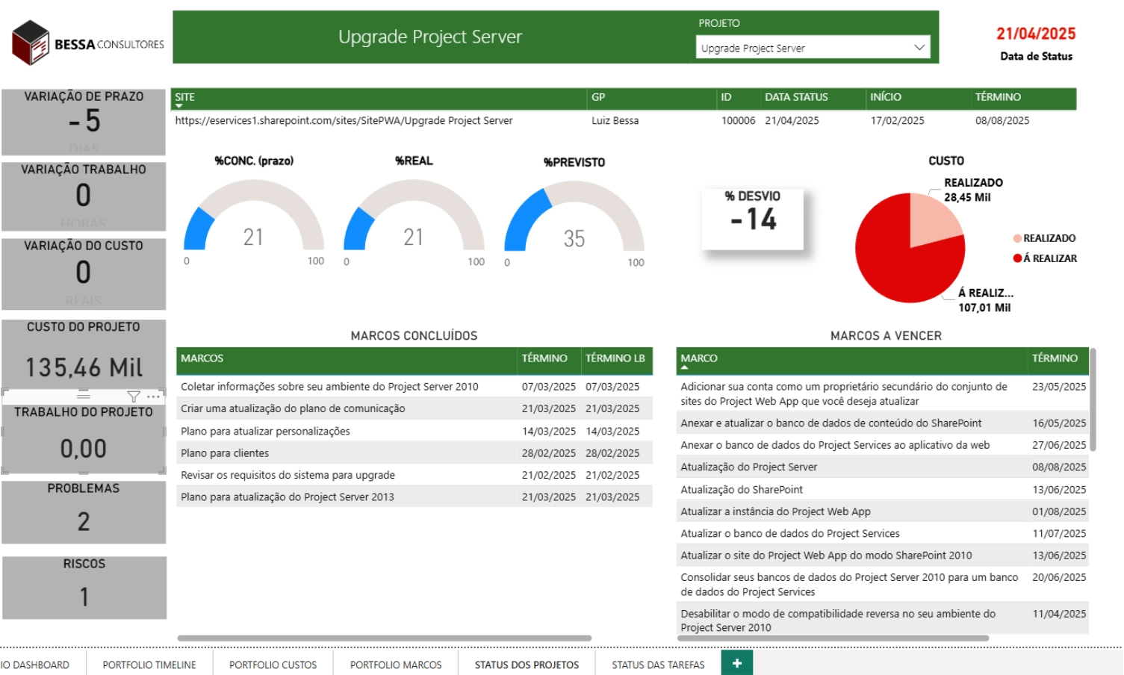Click the dropdown chevron in PROJETO slicer
This screenshot has height=675, width=1124.
919,48
